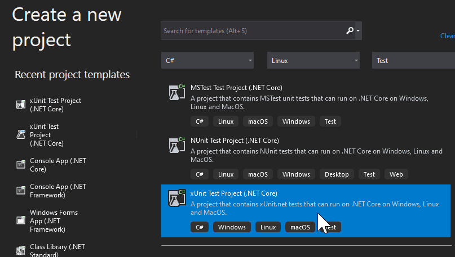Viewport: 455px width, 257px height.
Task: Expand search options arrow beside magnifier
Action: (x=358, y=31)
